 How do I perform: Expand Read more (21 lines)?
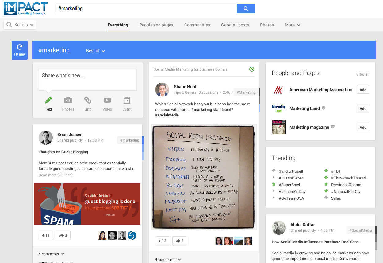(56, 175)
